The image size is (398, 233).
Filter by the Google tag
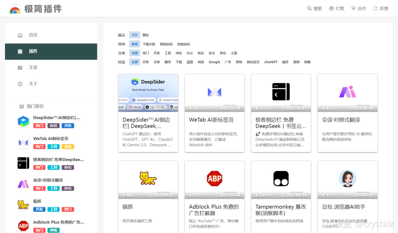click(x=215, y=62)
